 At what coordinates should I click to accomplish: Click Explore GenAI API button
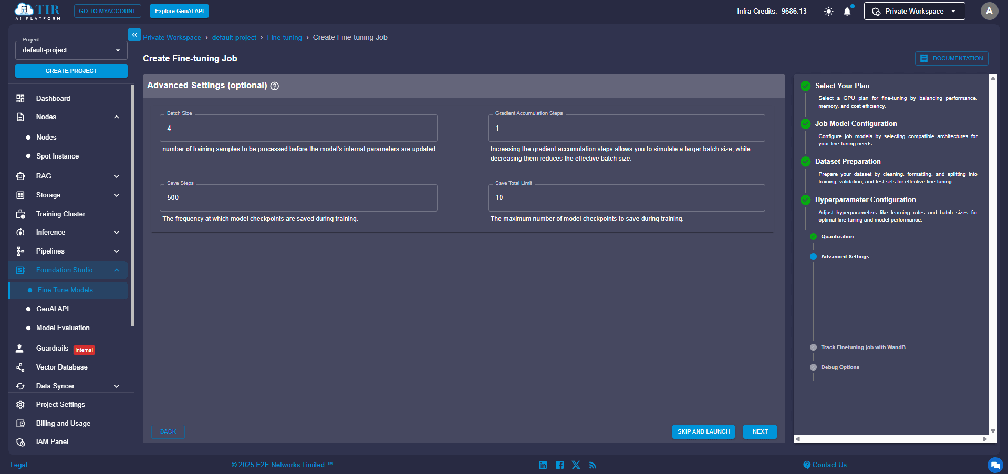[179, 11]
